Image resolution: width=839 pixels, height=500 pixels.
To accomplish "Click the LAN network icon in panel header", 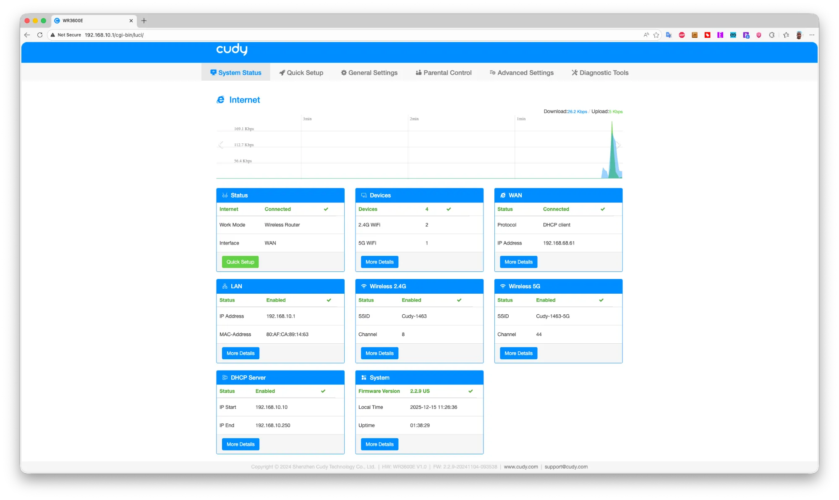I will coord(225,286).
